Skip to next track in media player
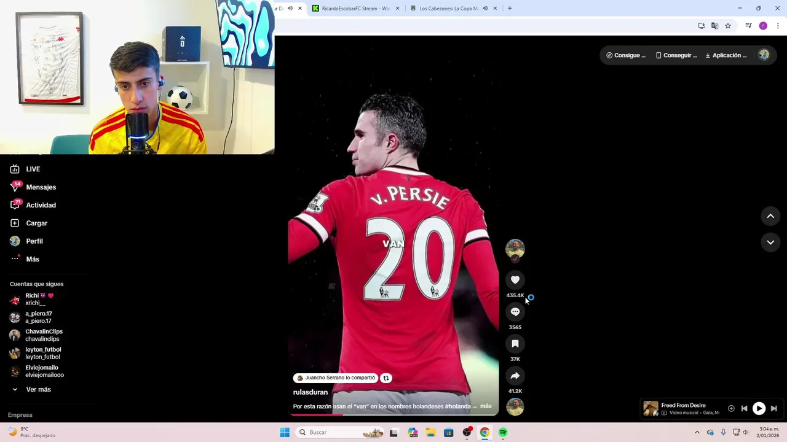 (774, 408)
